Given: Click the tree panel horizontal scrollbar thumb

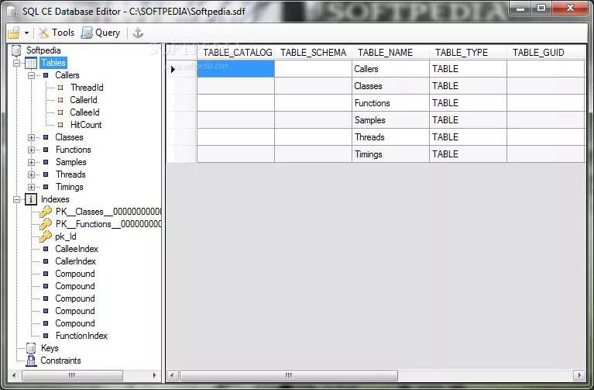Looking at the screenshot, I should tap(72, 375).
